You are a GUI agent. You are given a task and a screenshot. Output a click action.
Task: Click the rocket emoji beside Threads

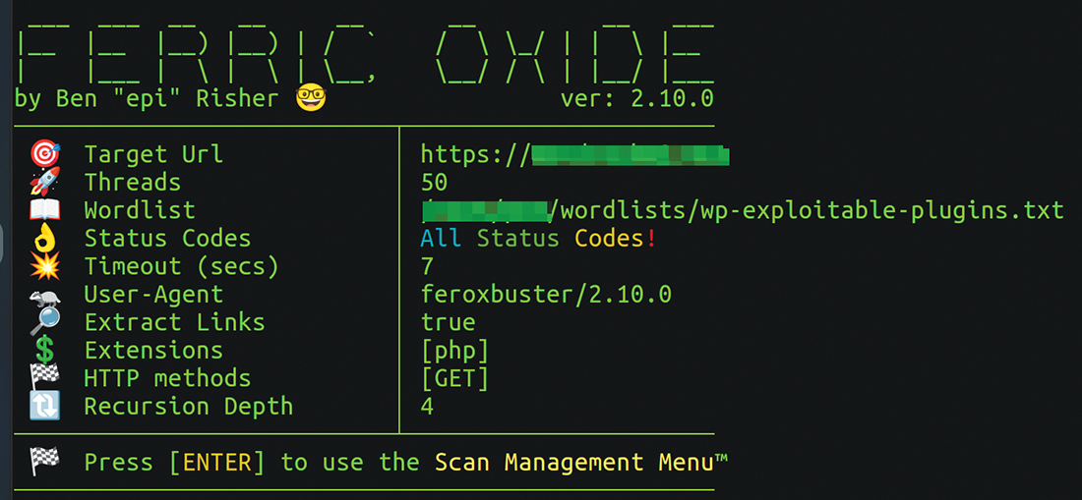tap(45, 182)
